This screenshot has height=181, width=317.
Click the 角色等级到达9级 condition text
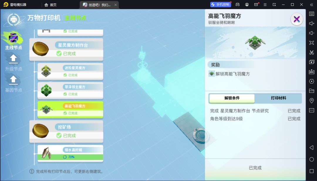coord(226,119)
